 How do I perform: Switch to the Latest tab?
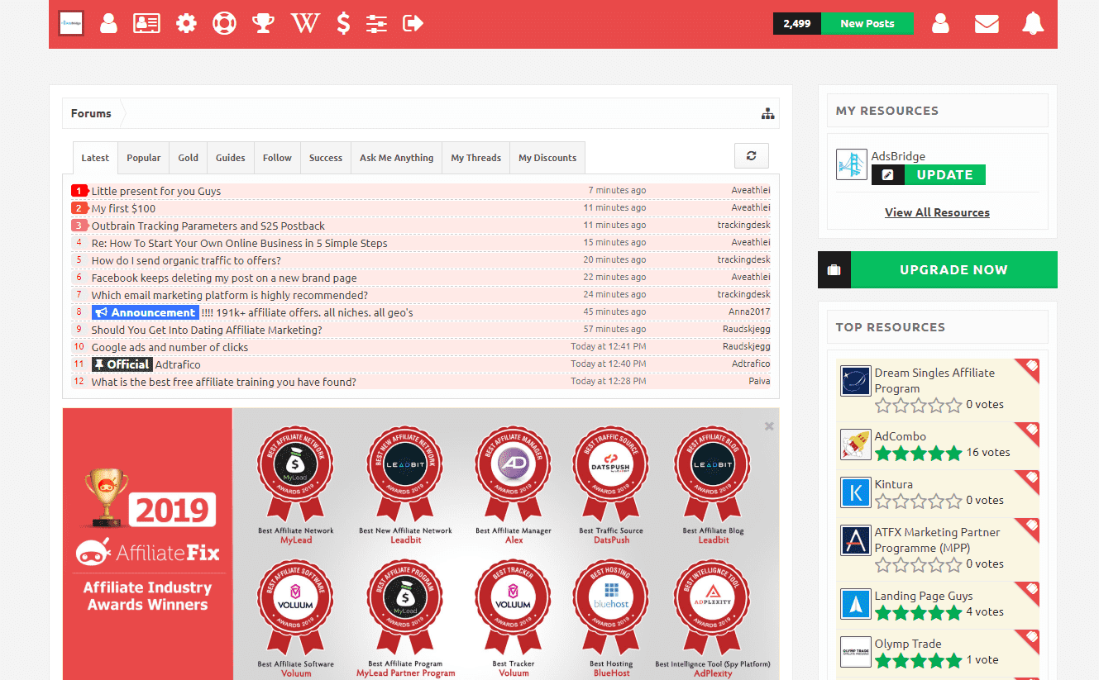(x=95, y=158)
